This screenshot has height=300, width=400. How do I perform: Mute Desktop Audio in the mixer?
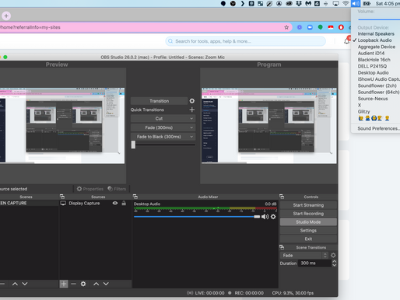265,217
